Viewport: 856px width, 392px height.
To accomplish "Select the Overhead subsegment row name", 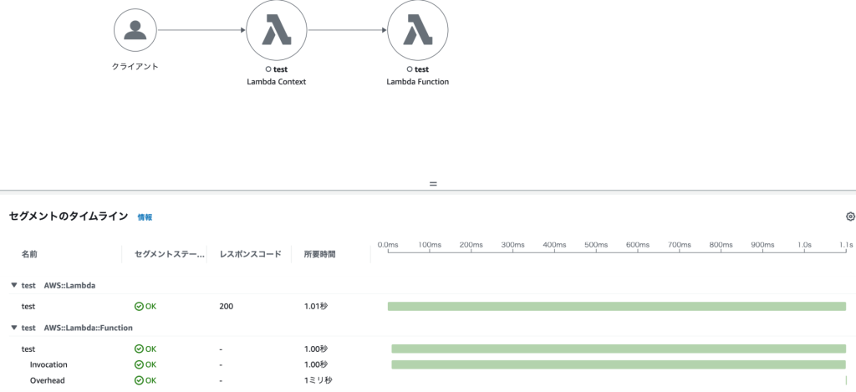I will coord(48,380).
